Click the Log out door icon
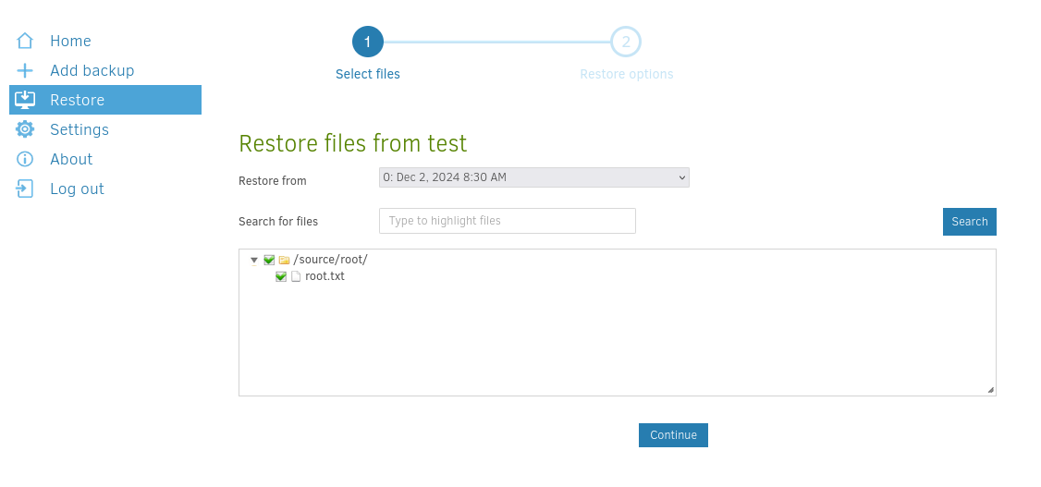 [x=25, y=189]
